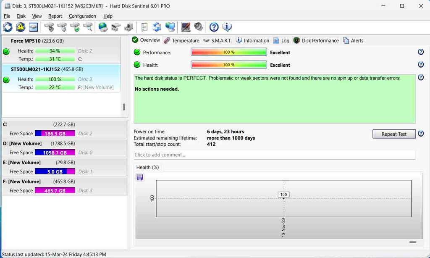Image resolution: width=430 pixels, height=258 pixels.
Task: Click the blue question mark help icon in toolbar
Action: pos(214,27)
